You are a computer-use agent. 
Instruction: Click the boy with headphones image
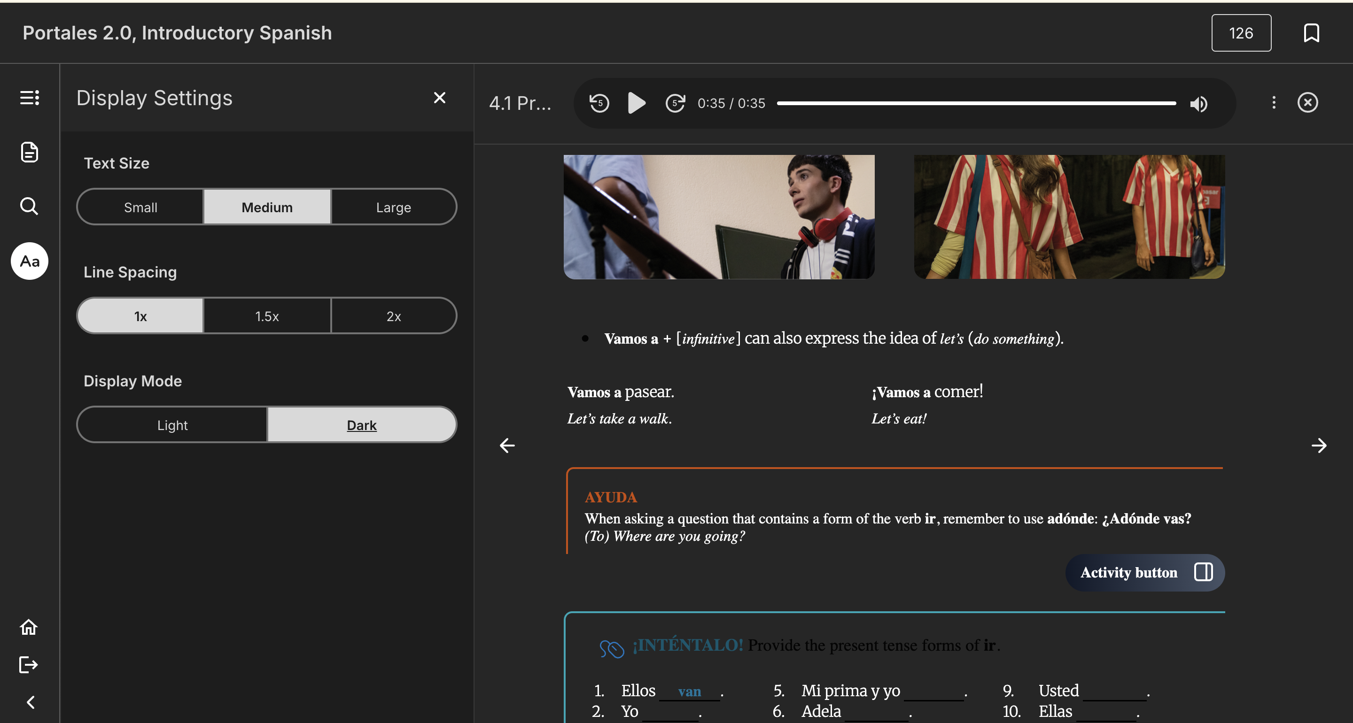719,217
